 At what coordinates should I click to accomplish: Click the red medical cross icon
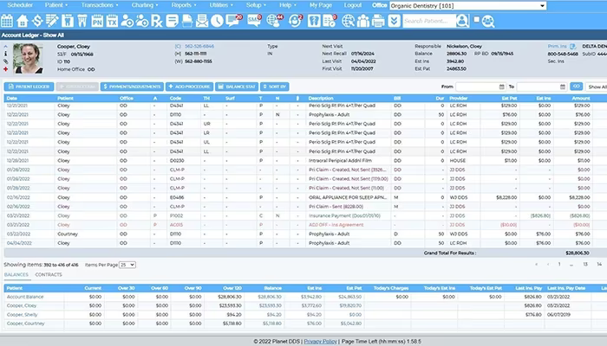[5, 69]
